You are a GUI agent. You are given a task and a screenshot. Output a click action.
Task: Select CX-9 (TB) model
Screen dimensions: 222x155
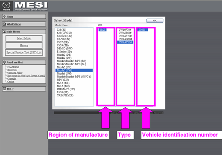tap(63, 45)
